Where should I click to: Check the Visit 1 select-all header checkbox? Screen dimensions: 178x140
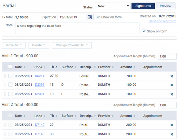point(10,67)
